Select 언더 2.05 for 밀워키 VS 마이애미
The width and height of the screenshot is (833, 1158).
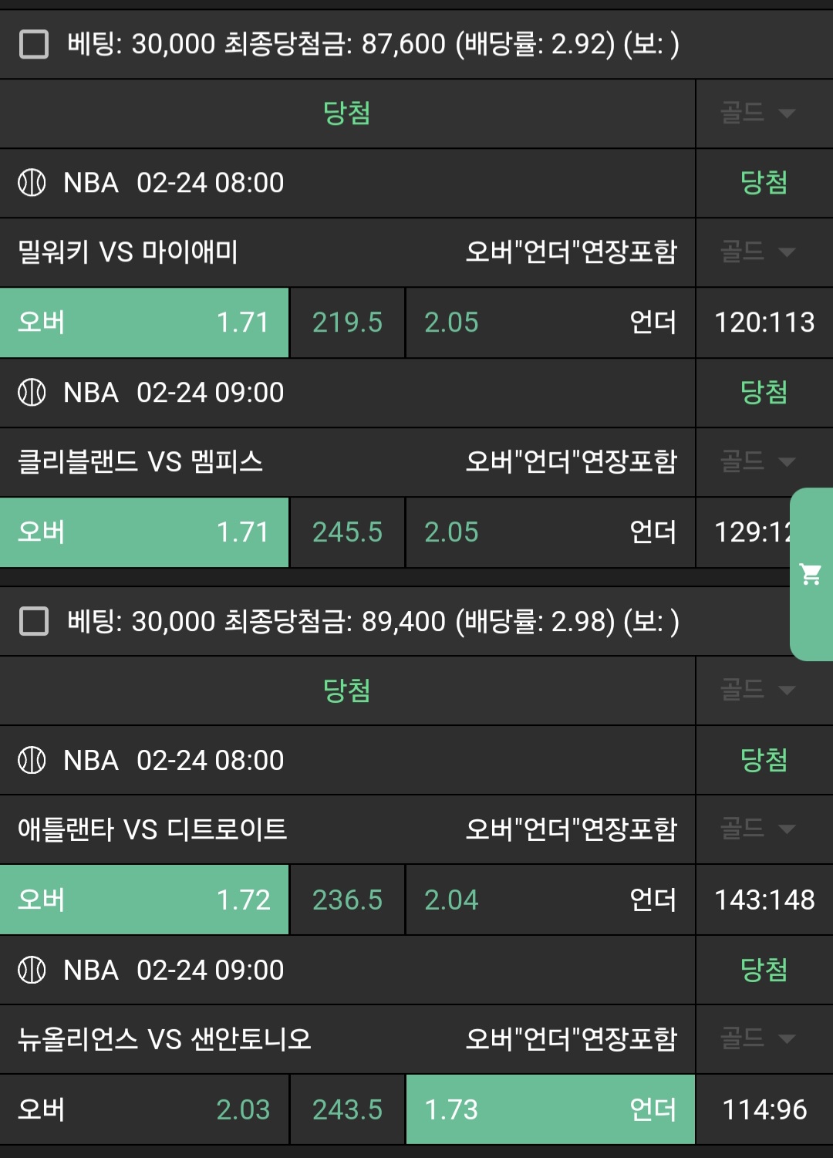550,322
